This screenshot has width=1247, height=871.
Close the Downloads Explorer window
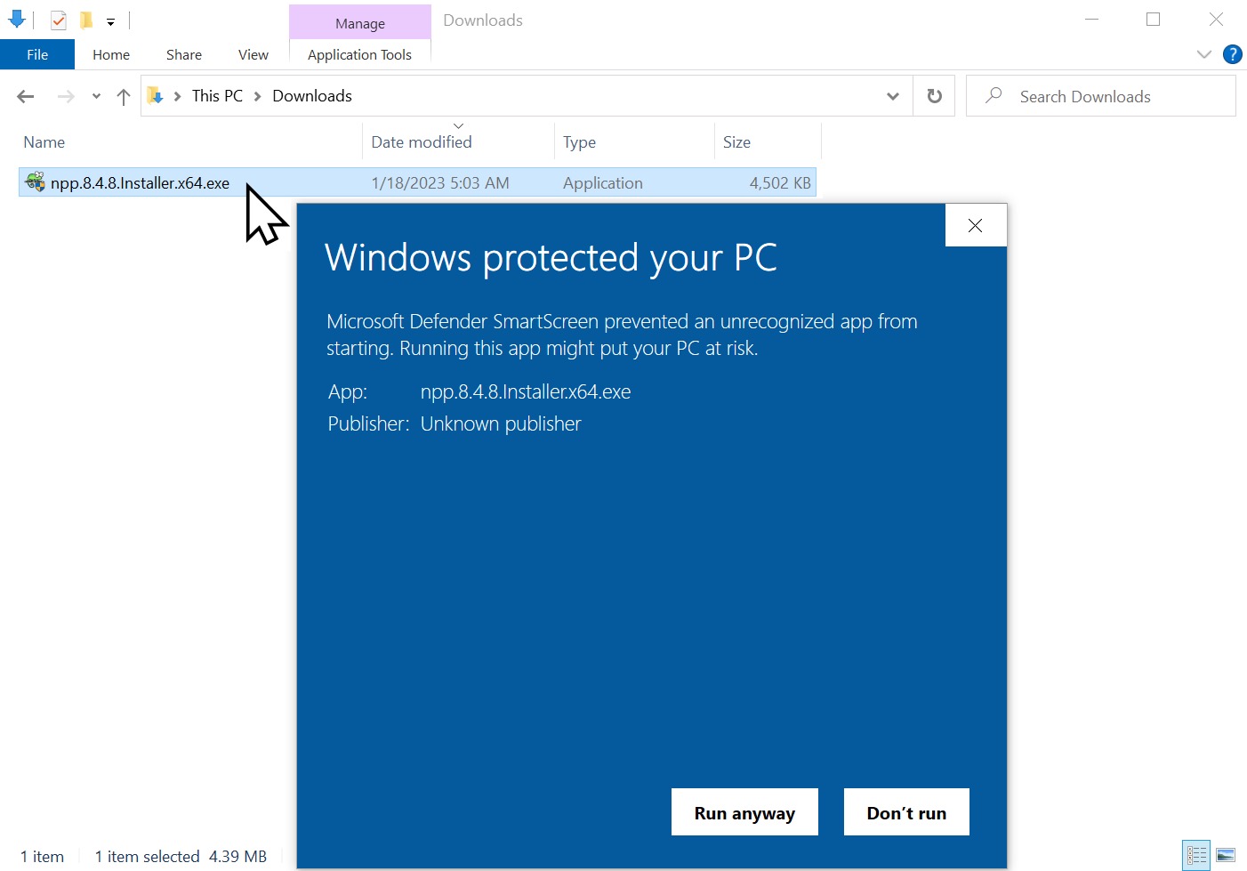[1216, 20]
